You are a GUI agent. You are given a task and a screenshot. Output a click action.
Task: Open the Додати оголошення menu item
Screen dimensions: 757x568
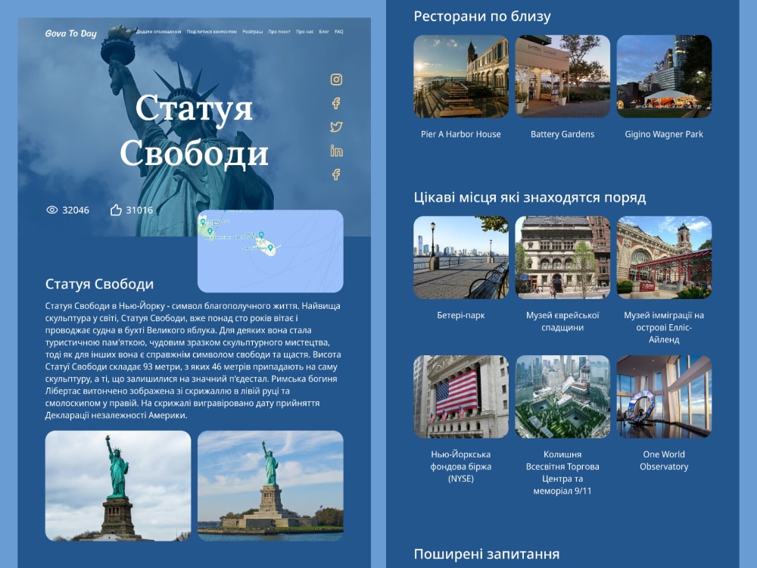tap(158, 31)
